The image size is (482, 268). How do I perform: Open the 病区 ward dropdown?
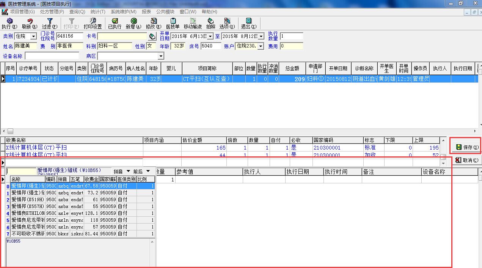[x=161, y=56]
